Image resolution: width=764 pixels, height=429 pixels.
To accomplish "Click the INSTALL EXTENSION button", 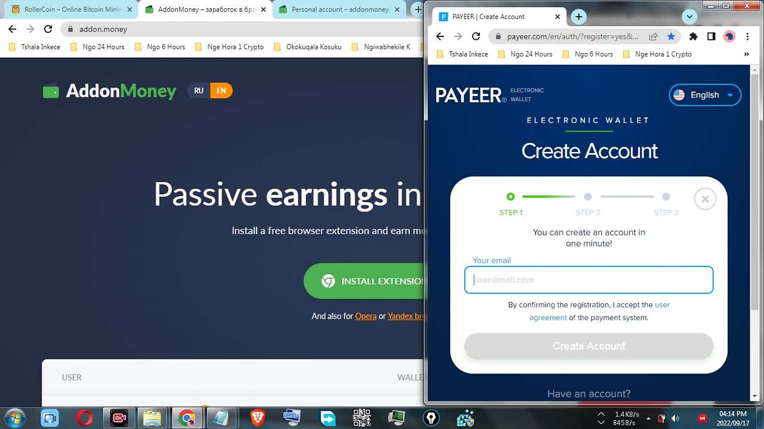I will coord(364,281).
